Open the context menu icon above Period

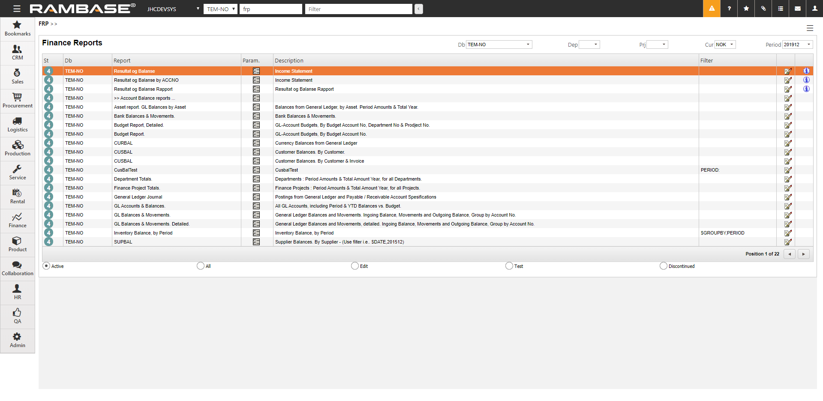[810, 28]
